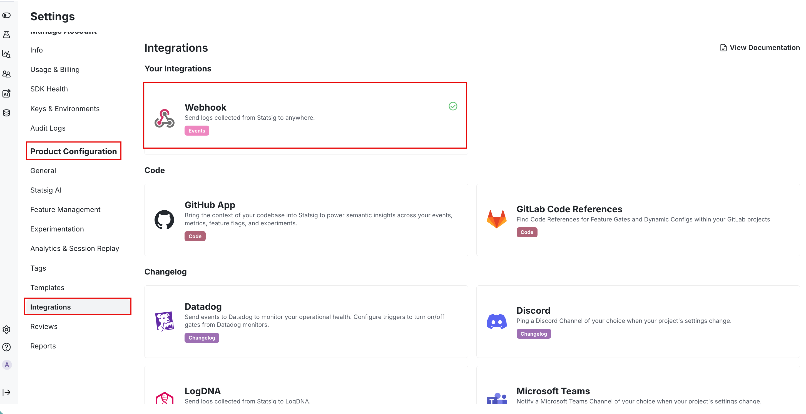Open Feature Management settings
The image size is (806, 414).
point(65,210)
